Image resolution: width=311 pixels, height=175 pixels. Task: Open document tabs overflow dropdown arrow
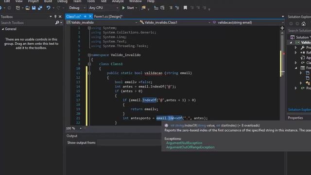(283, 17)
